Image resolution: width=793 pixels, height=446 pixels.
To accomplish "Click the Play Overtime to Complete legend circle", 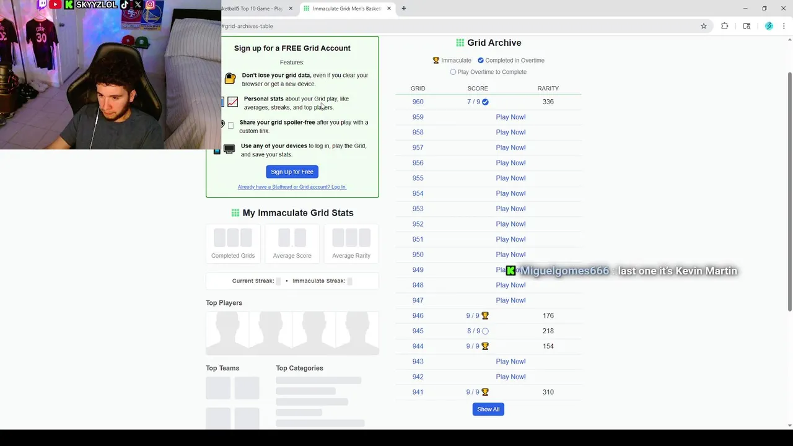I will 453,72.
